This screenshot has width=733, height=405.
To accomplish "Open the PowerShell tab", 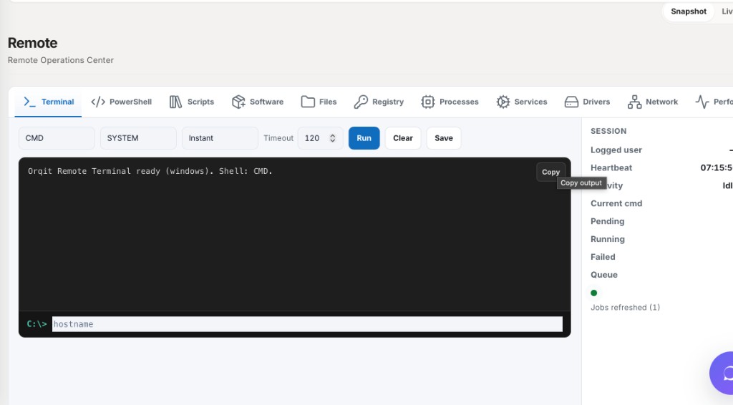I will [122, 102].
